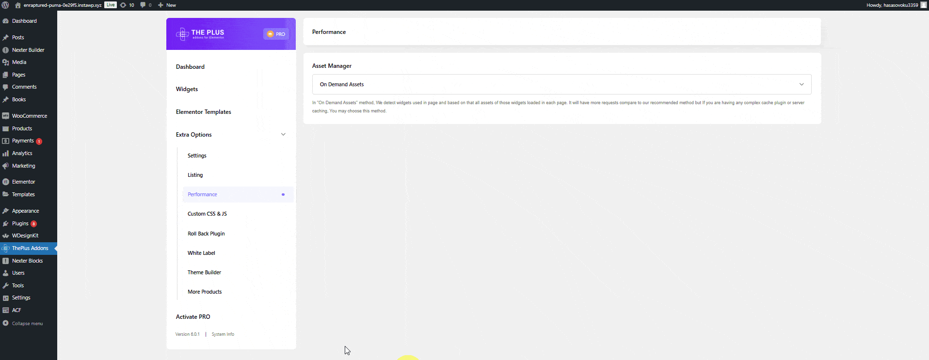Click the Asset Manager dropdown chevron arrow
Viewport: 929px width, 360px height.
point(801,84)
